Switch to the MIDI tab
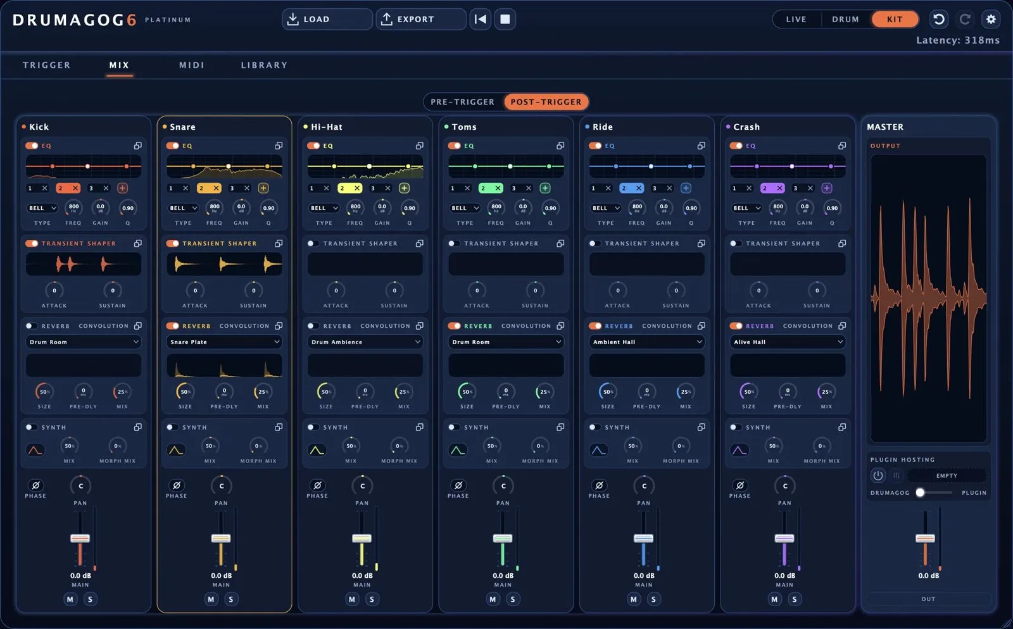Image resolution: width=1013 pixels, height=629 pixels. (192, 65)
